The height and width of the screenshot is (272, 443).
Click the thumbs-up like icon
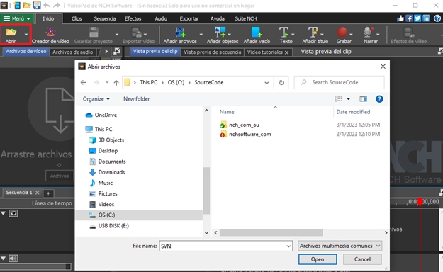point(400,18)
